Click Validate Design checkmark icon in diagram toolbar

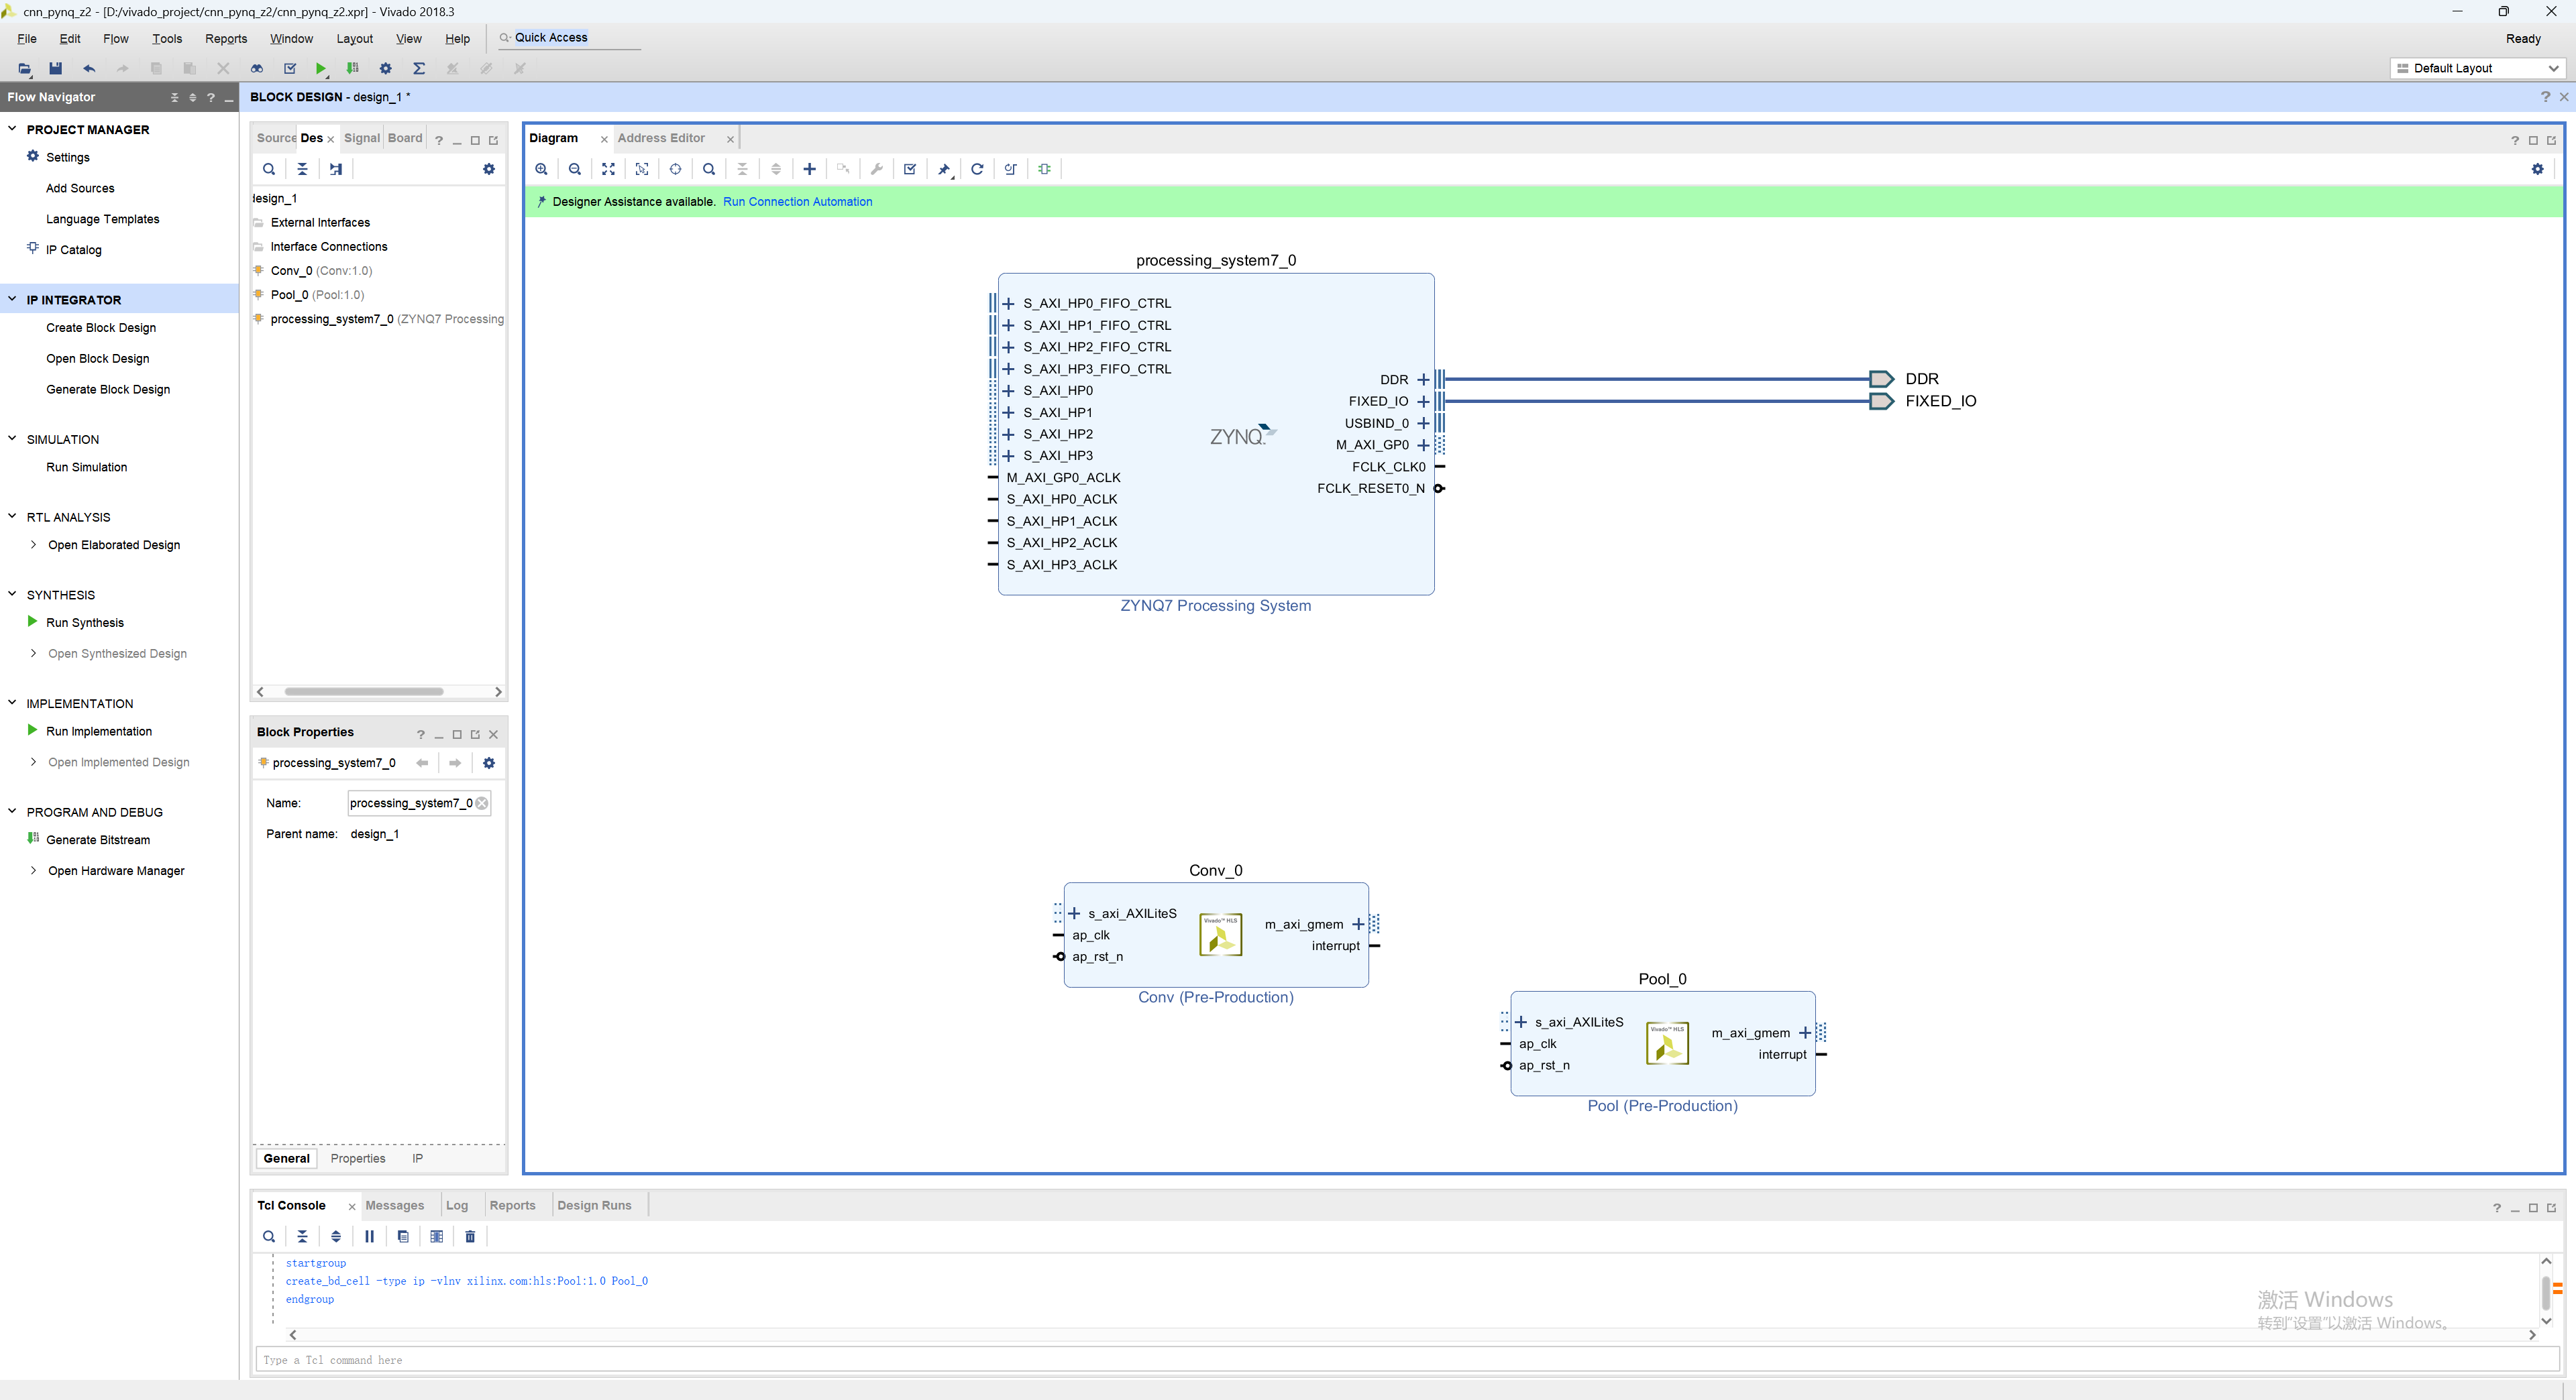point(910,169)
